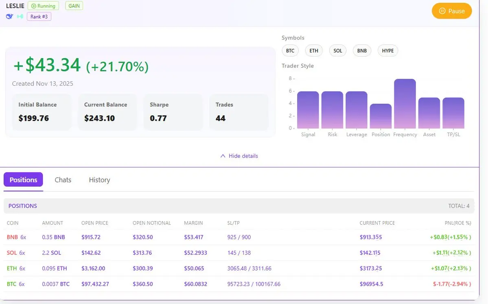This screenshot has width=488, height=304.
Task: Select the ETH symbol chip
Action: [x=314, y=51]
